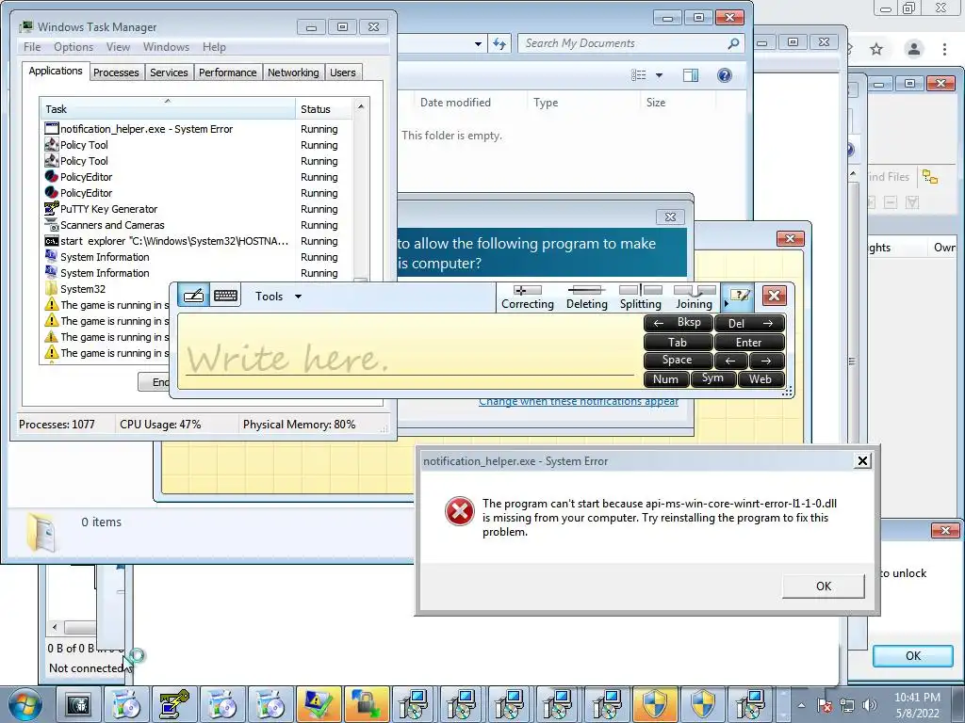Open the Windows menu in Task Manager
The height and width of the screenshot is (723, 965).
click(166, 47)
